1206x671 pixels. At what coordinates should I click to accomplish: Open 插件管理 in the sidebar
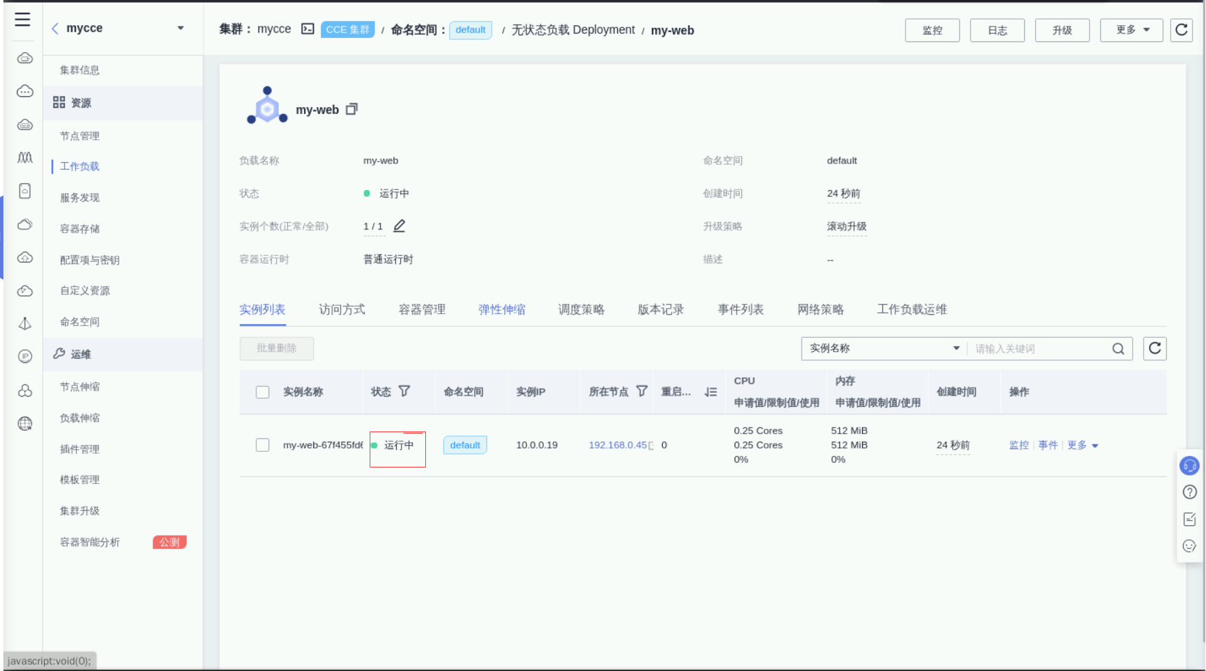pyautogui.click(x=80, y=449)
